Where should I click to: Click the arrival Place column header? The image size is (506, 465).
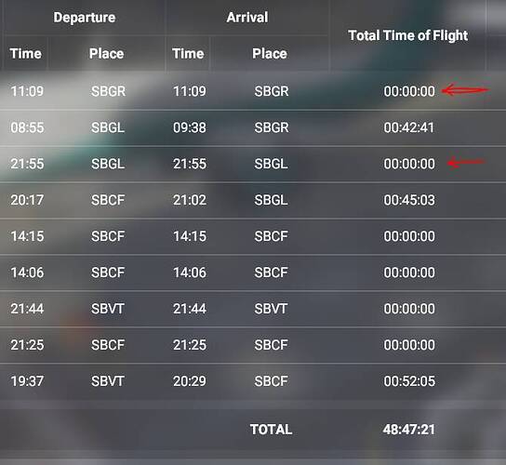point(270,54)
